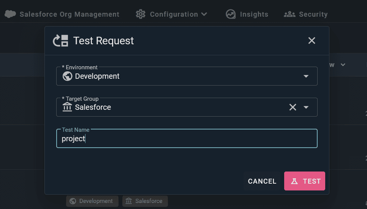The height and width of the screenshot is (209, 367).
Task: Click the Salesforce Org Management title
Action: [70, 14]
